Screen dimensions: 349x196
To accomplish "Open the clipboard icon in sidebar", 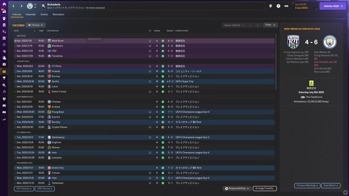I will (x=4, y=25).
